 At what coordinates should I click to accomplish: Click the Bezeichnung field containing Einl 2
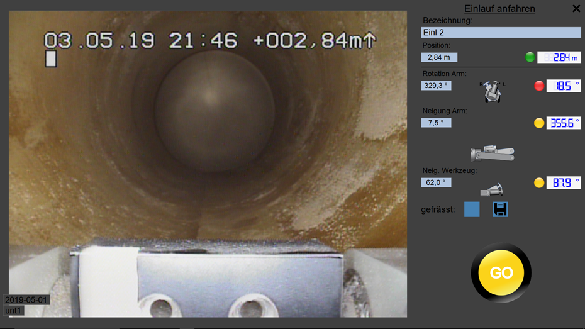[x=501, y=33]
